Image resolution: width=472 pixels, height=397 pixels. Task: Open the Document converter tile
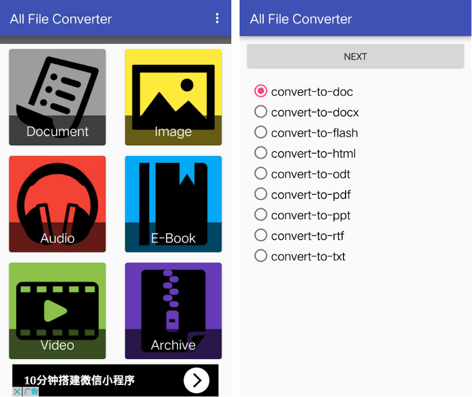57,97
